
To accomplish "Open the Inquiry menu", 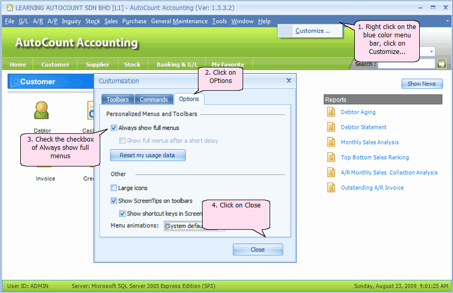I will pyautogui.click(x=71, y=21).
